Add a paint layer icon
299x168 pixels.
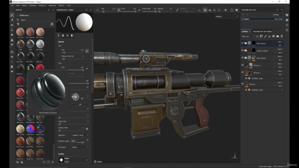265,36
